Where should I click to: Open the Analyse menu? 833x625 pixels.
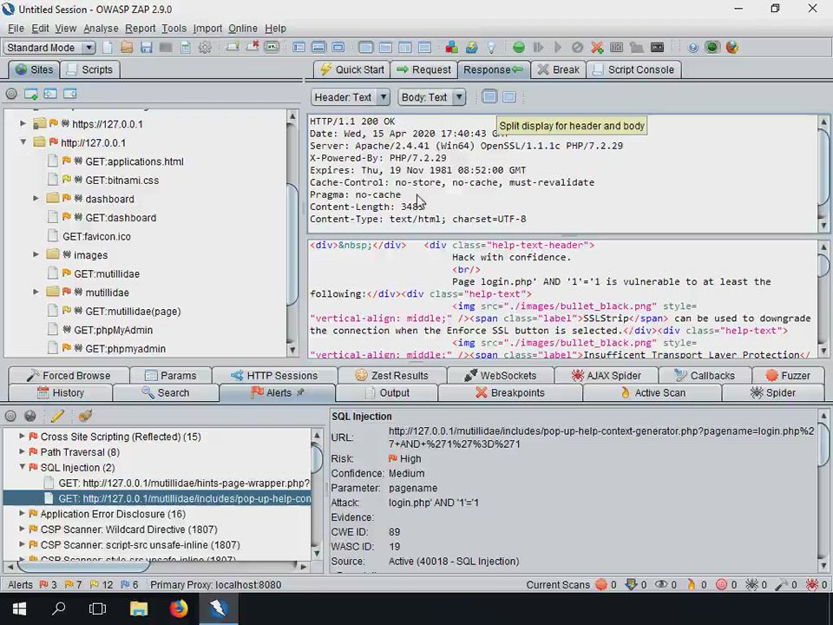click(x=101, y=28)
